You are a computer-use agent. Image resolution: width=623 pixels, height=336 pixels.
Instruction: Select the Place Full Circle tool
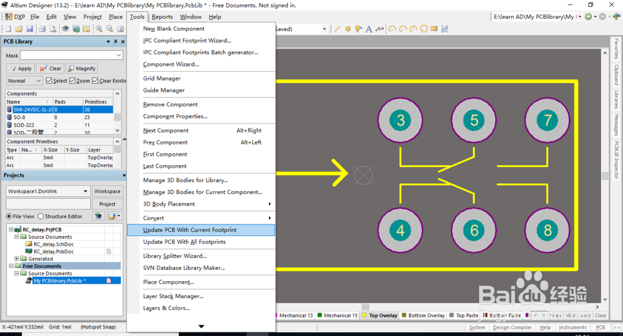424,29
